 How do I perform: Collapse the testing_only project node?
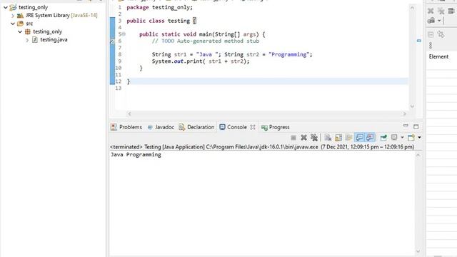6,8
